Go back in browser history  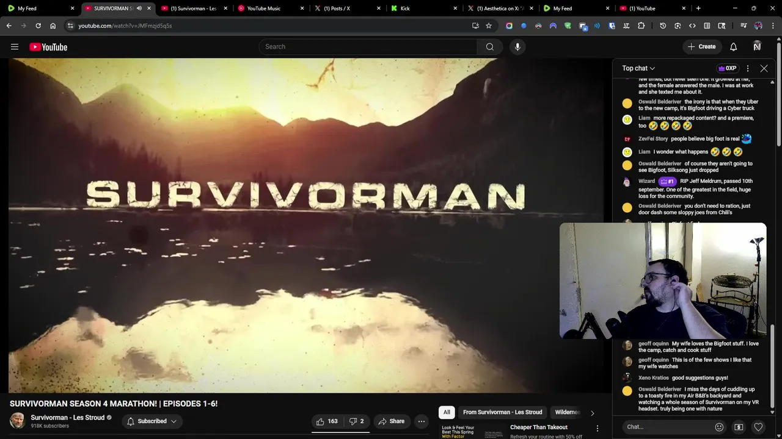click(x=9, y=26)
